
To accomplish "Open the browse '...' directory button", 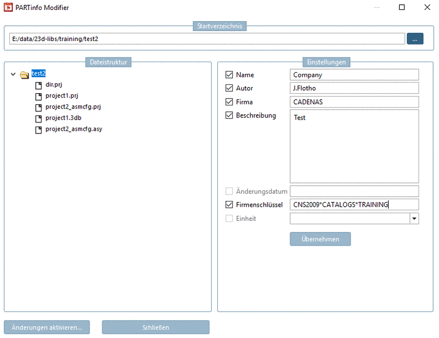I will pos(415,39).
